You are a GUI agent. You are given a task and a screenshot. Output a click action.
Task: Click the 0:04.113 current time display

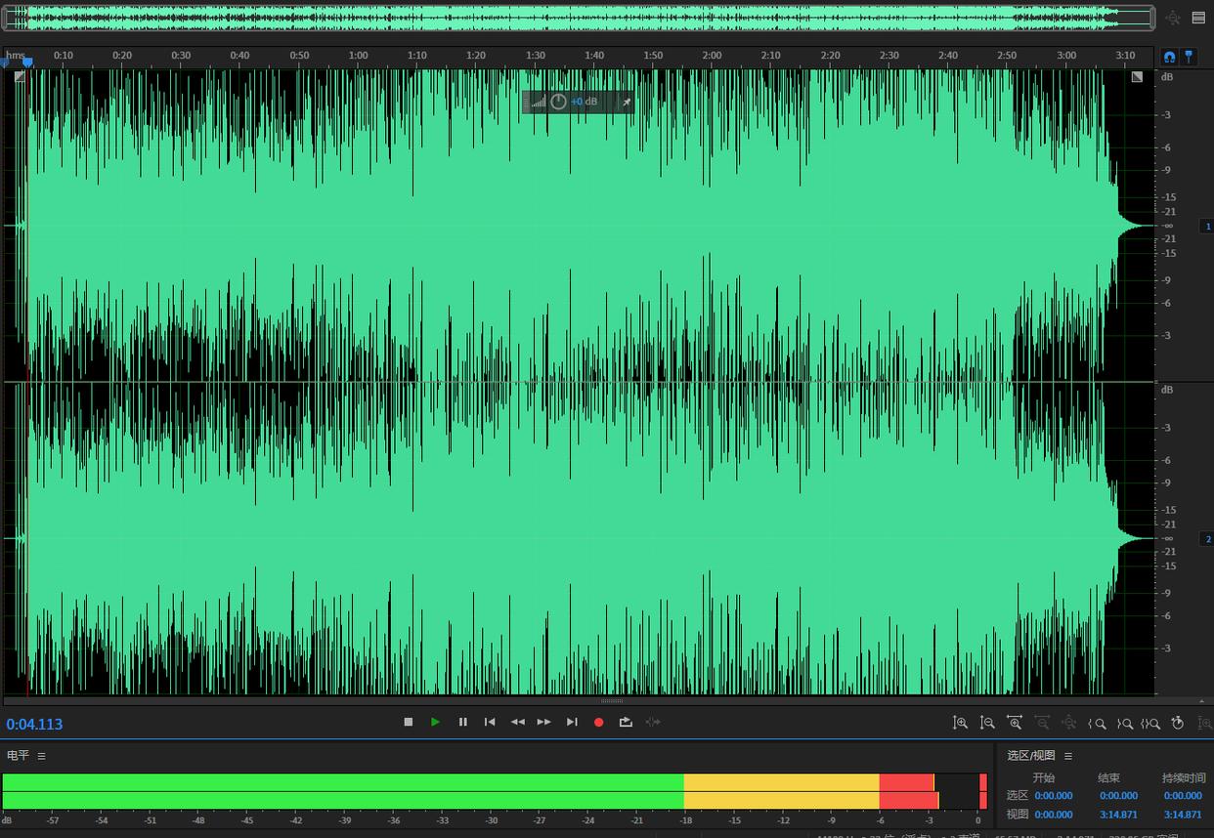[x=34, y=724]
